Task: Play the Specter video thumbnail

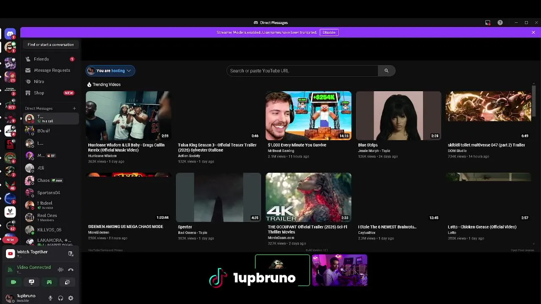Action: coord(219,197)
